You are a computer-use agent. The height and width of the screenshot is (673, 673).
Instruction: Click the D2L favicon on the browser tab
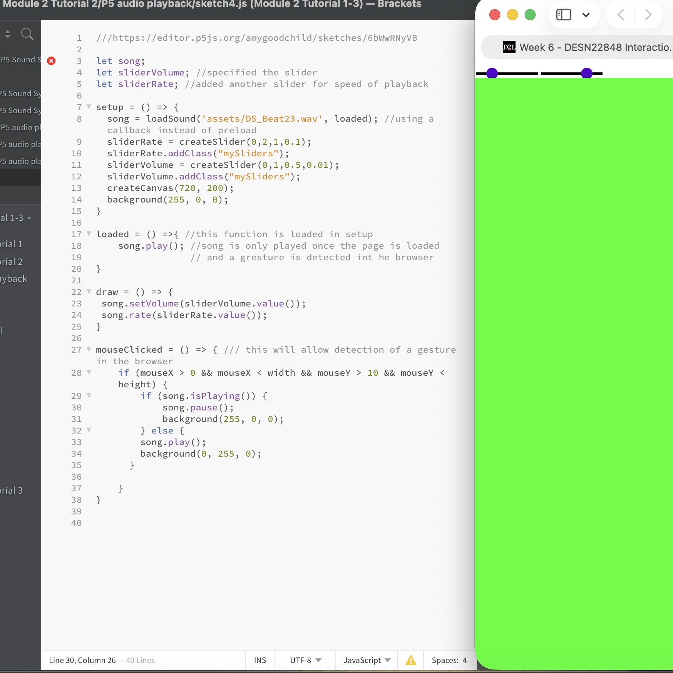pyautogui.click(x=509, y=47)
